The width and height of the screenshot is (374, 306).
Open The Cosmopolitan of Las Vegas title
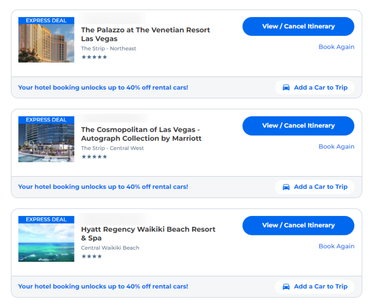[141, 134]
